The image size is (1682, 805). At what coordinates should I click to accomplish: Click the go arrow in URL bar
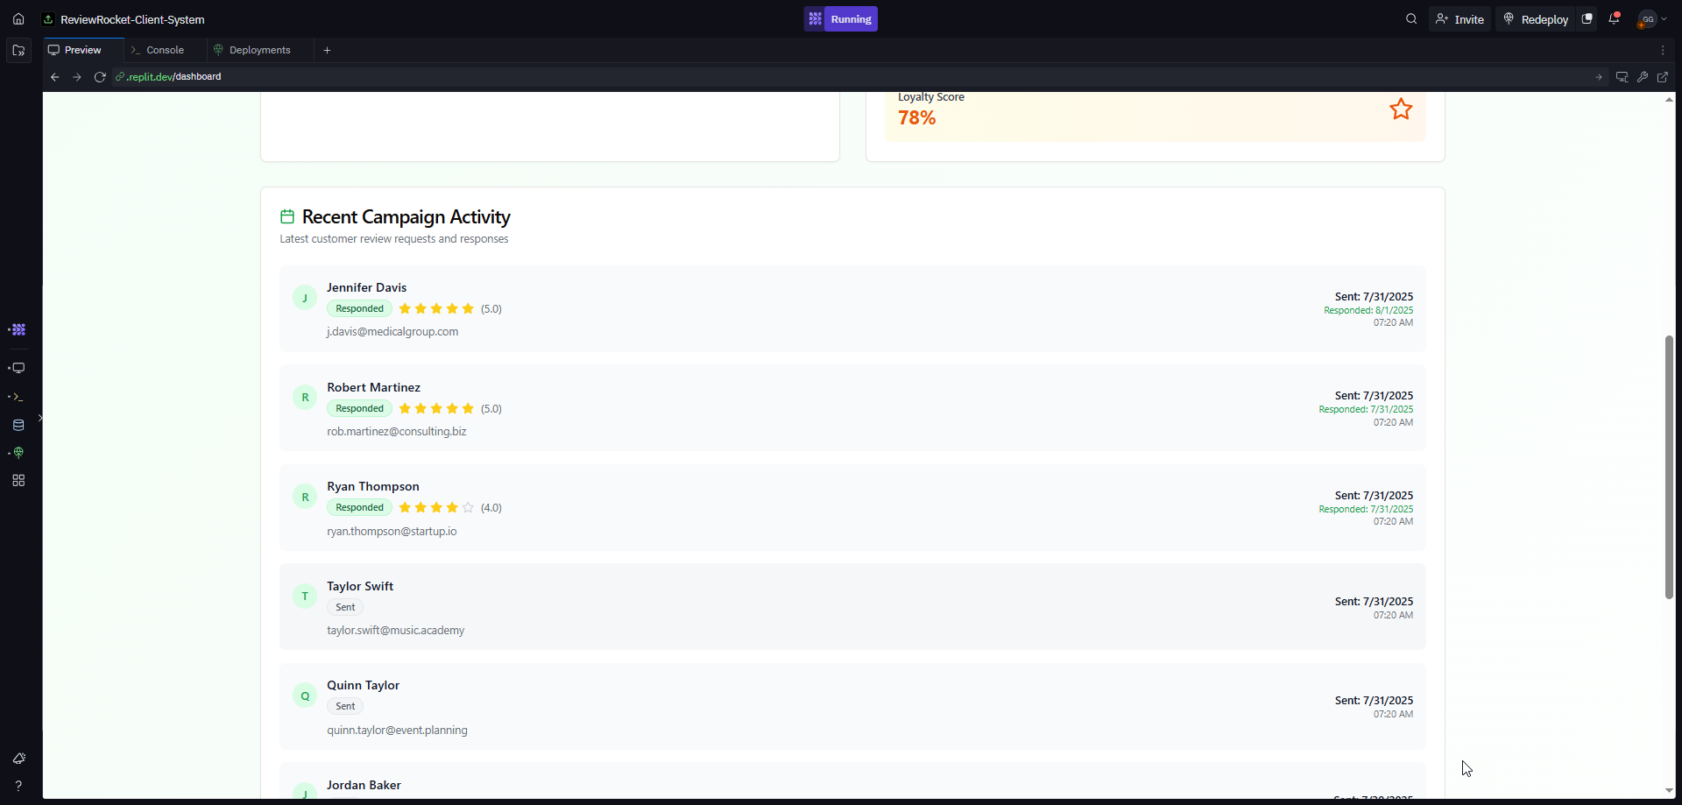pos(1599,77)
